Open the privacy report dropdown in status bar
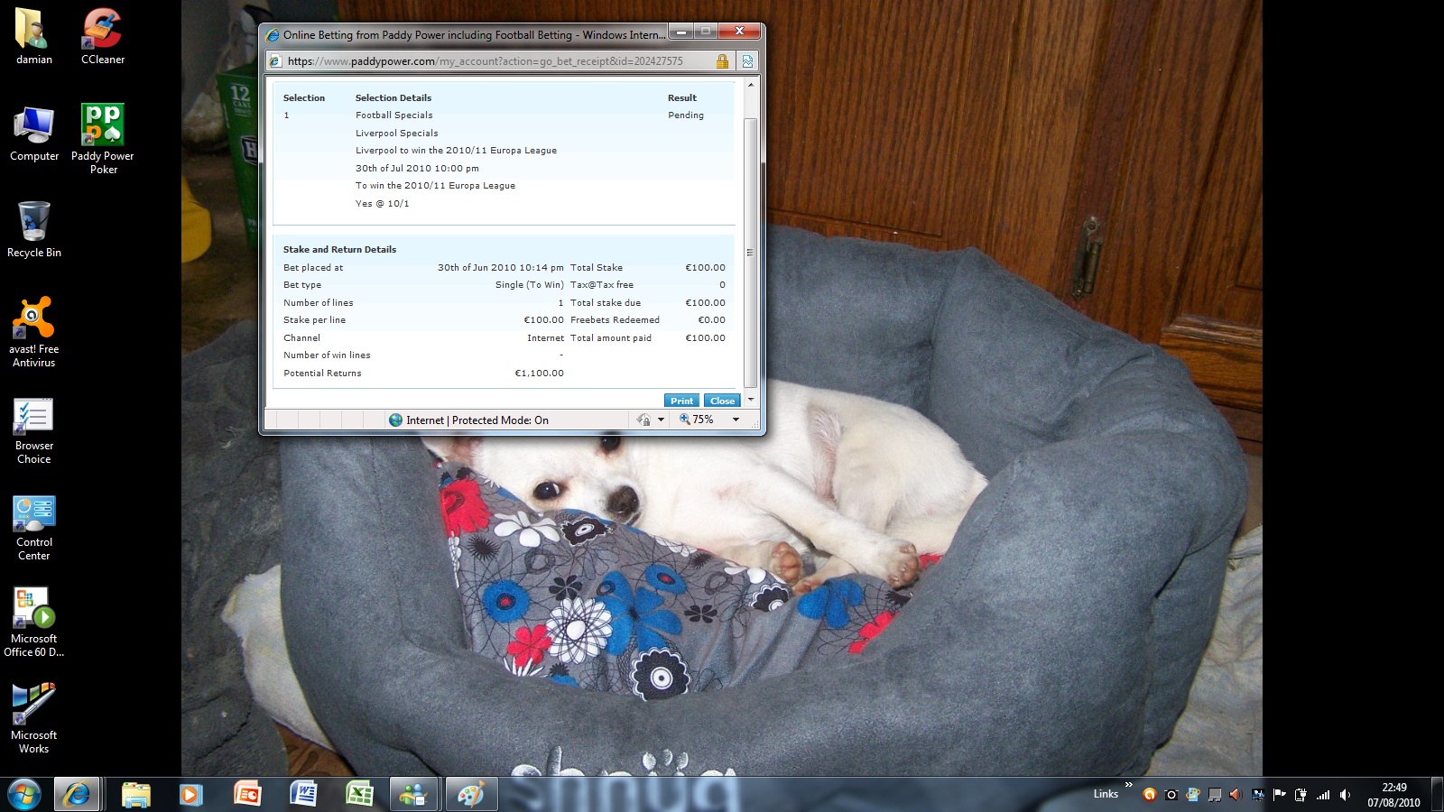Image resolution: width=1444 pixels, height=812 pixels. (661, 420)
